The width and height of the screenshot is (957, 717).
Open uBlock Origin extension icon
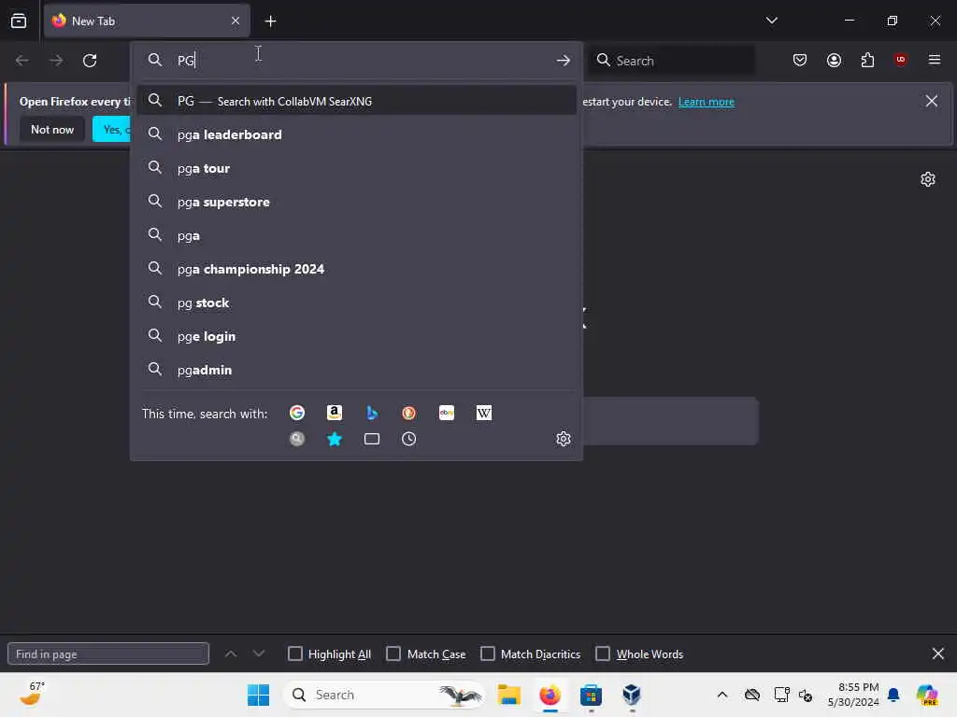click(x=900, y=60)
